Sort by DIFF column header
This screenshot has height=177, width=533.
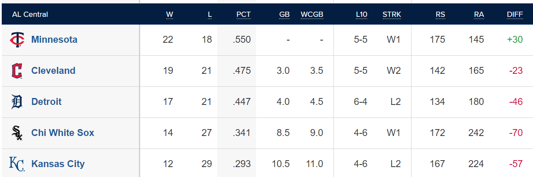point(515,15)
